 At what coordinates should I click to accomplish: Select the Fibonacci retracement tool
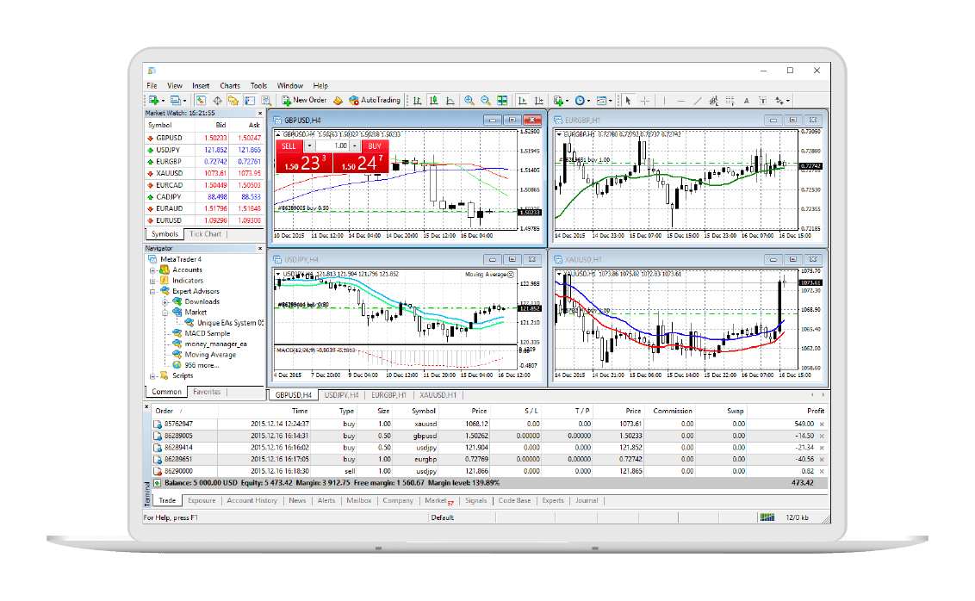[730, 101]
